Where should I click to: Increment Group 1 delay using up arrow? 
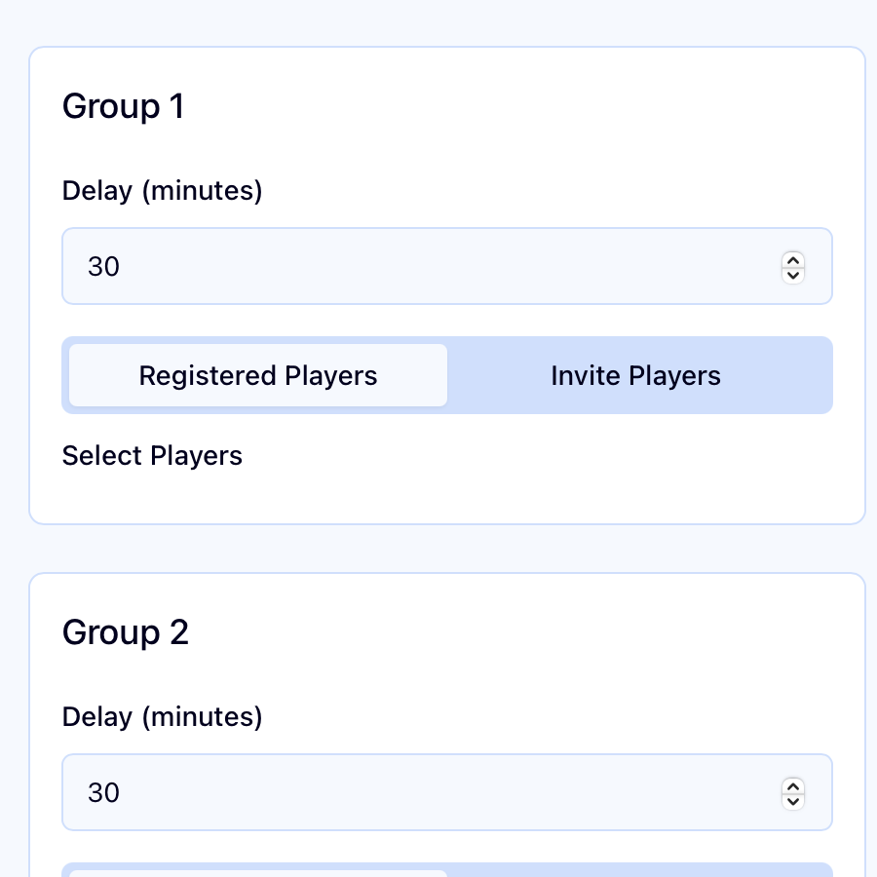point(793,261)
